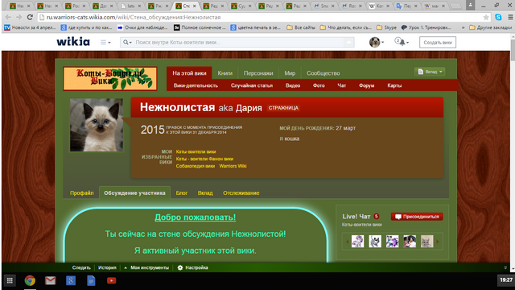Open Новости за 4 апрел... bookmark

point(30,27)
